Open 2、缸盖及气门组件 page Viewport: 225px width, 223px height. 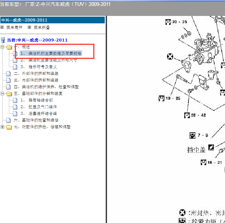coord(38,107)
